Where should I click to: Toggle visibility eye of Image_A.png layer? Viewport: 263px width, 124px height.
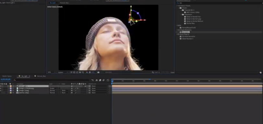click(1, 90)
